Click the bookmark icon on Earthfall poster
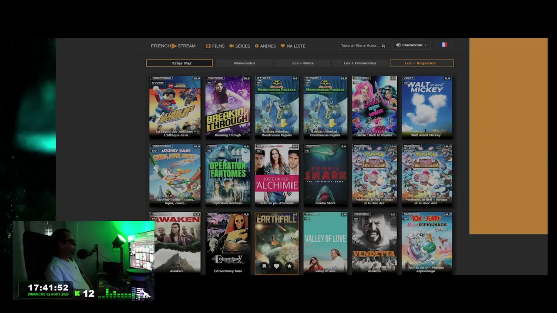 pyautogui.click(x=264, y=266)
